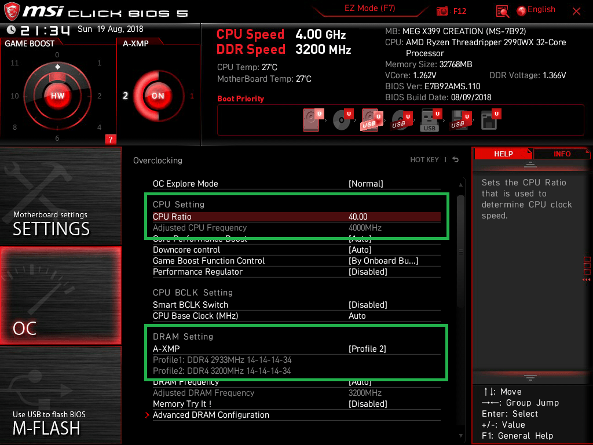Image resolution: width=593 pixels, height=445 pixels.
Task: Open Game Boost Function Control options
Action: point(296,261)
